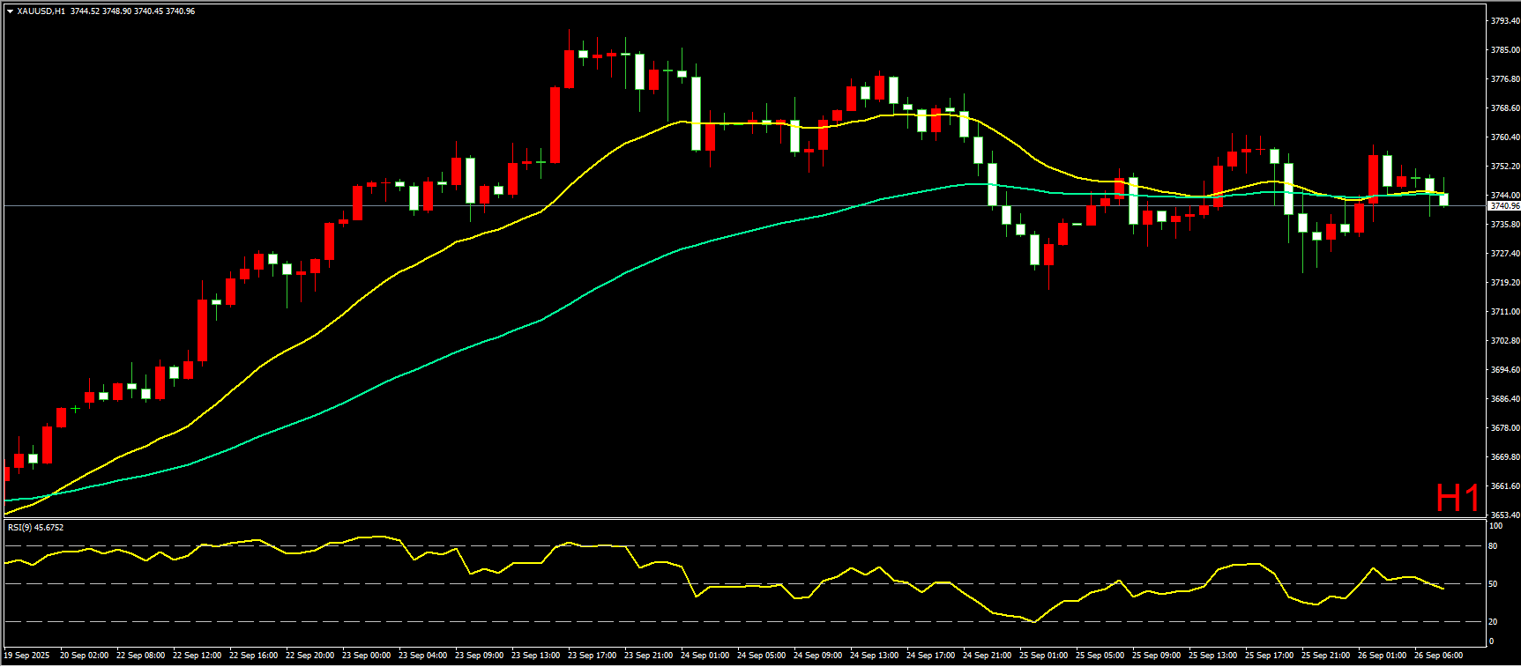Select the 19 Sep 2025 date label

[x=27, y=656]
